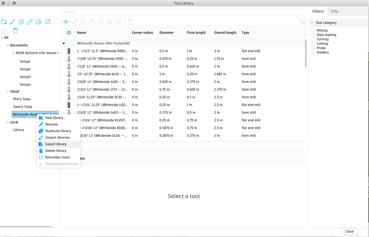Choose Import libraries from the context menu
This screenshot has width=369, height=237.
click(58, 138)
